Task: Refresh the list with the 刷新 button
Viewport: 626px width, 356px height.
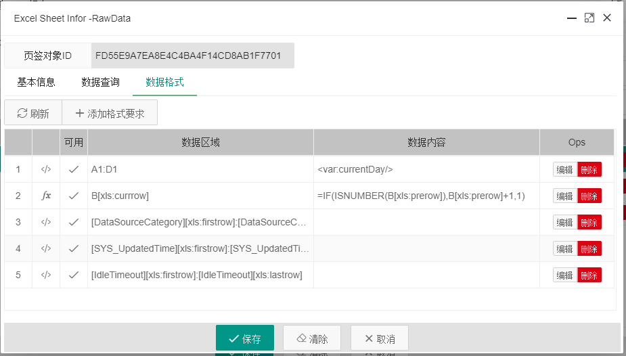Action: [33, 113]
